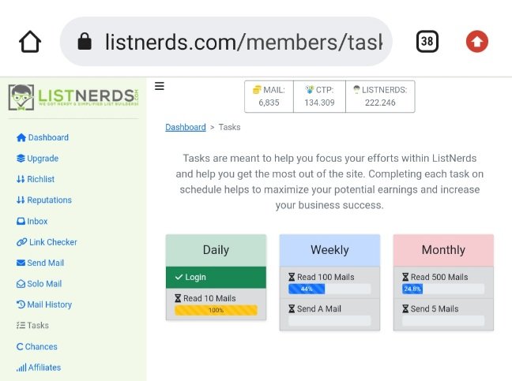Open Dashboard from the sidebar
The height and width of the screenshot is (381, 512).
43,137
